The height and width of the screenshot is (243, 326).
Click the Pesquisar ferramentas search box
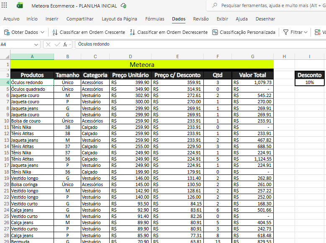tap(266, 5)
